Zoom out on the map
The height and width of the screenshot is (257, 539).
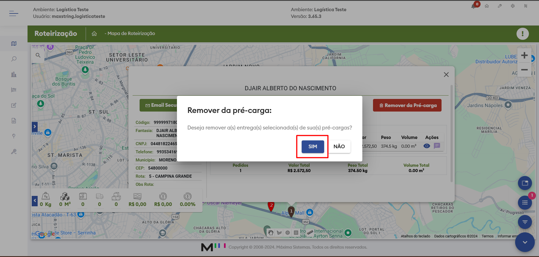tap(524, 70)
